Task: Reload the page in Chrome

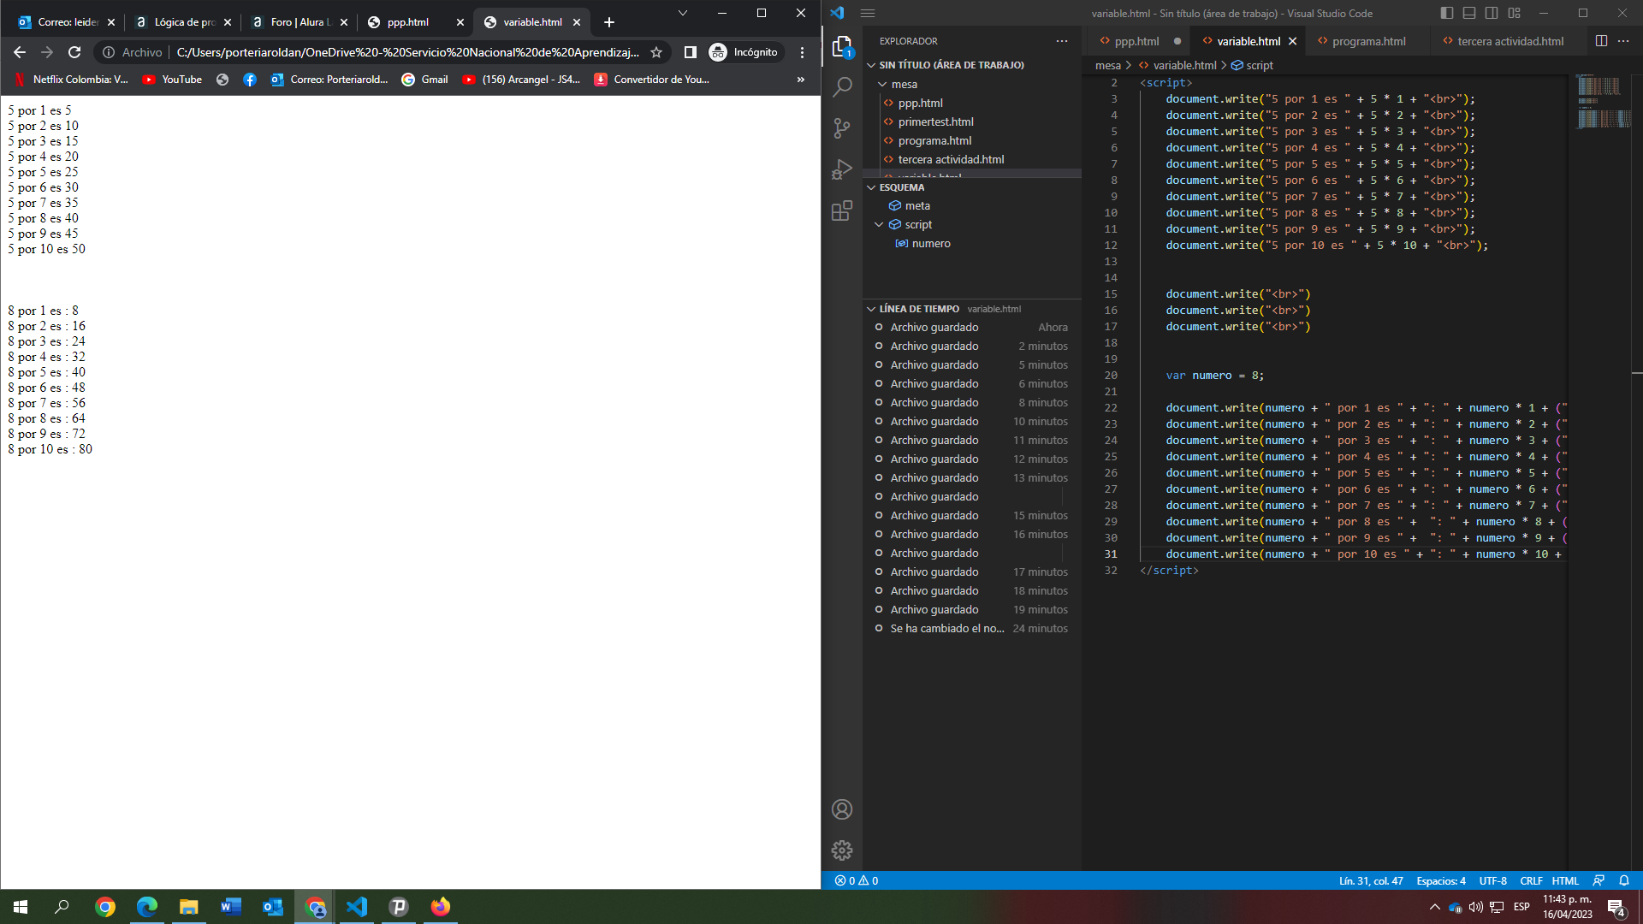Action: coord(74,52)
